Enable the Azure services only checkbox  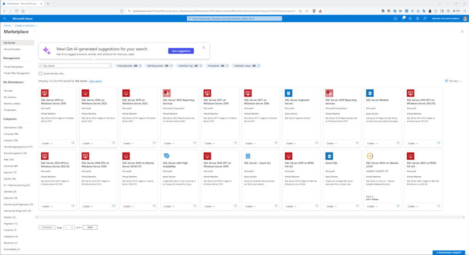pos(40,74)
